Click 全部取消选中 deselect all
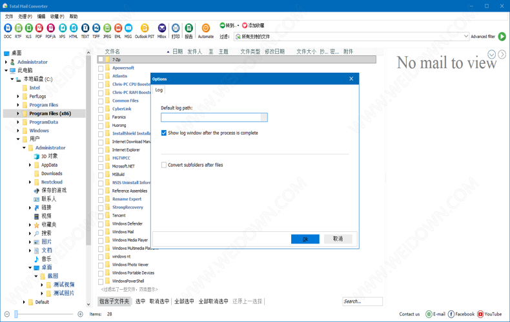Viewport: 510px width, 322px height. tap(214, 301)
